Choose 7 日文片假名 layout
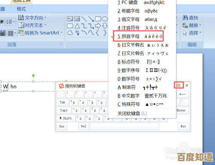Screen dimensions: 215x165 142,53
